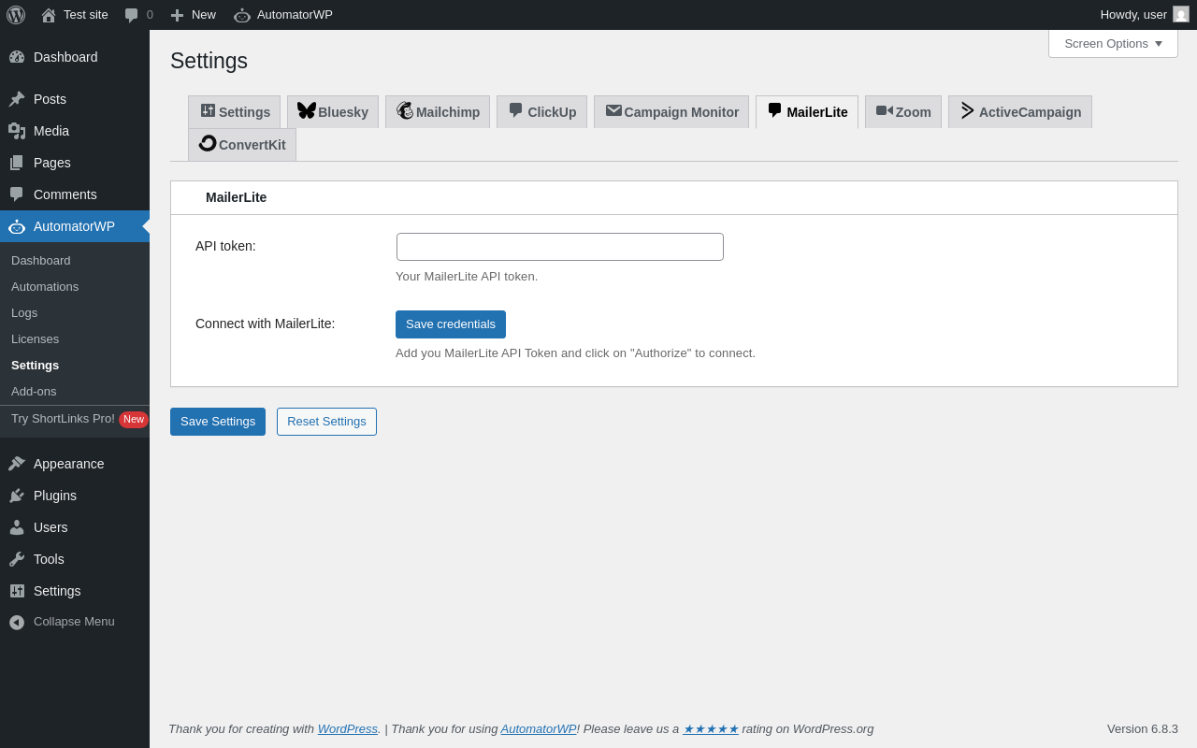
Task: Select the Zoom tab
Action: 903,112
